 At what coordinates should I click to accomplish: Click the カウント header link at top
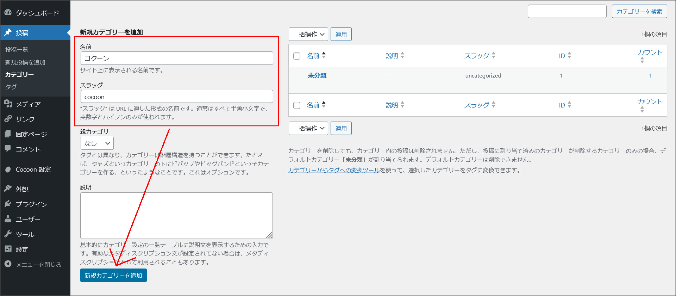pyautogui.click(x=650, y=52)
